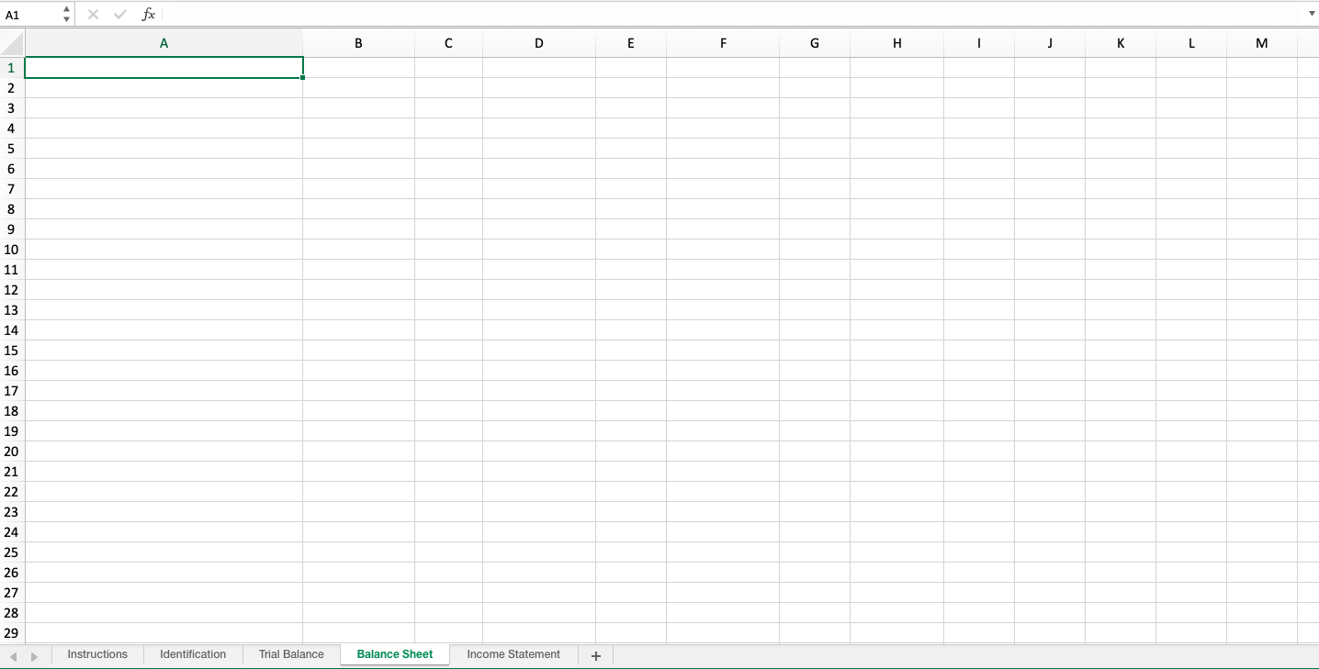Viewport: 1319px width, 669px height.
Task: Click the right sheet navigation arrow
Action: pos(35,654)
